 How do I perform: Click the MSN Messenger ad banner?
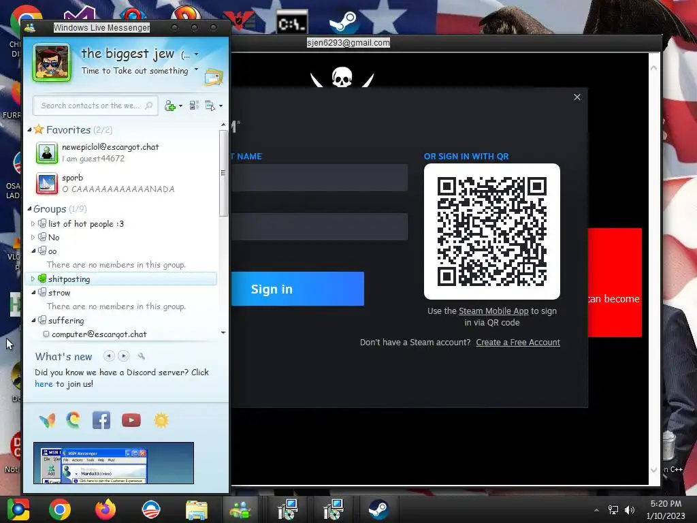tap(114, 463)
